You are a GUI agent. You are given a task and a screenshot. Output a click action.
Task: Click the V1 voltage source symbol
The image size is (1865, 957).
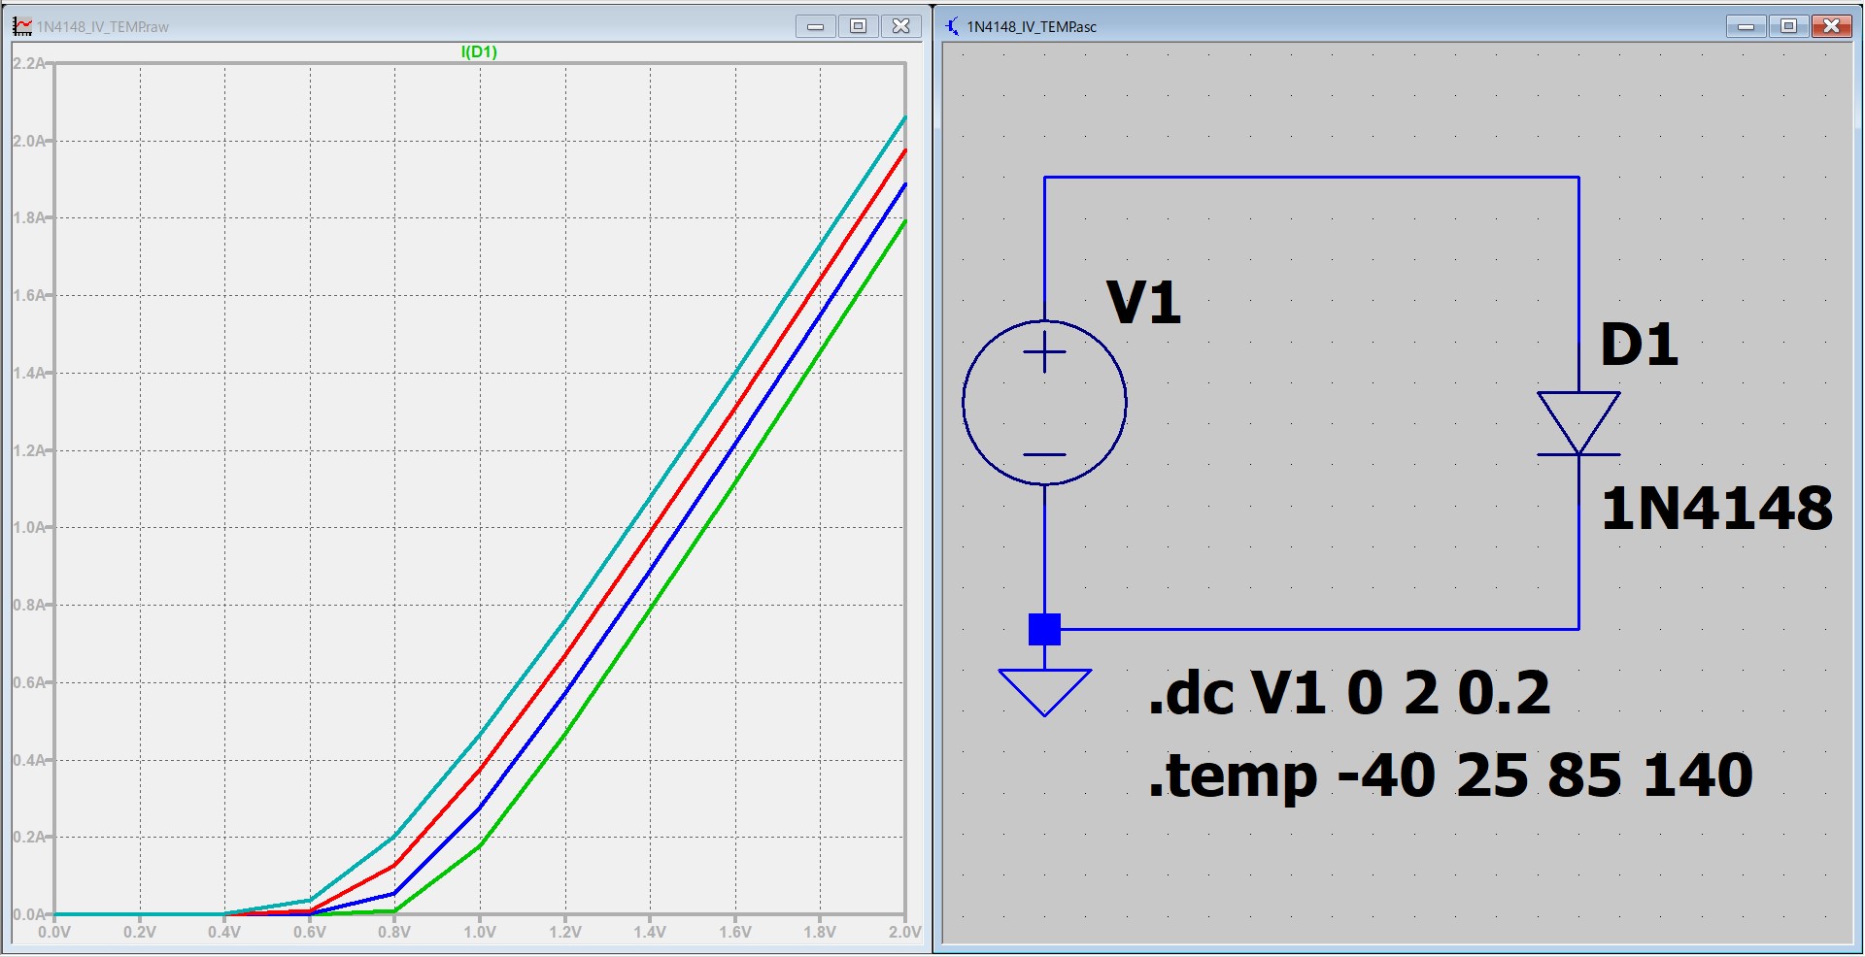click(1044, 402)
